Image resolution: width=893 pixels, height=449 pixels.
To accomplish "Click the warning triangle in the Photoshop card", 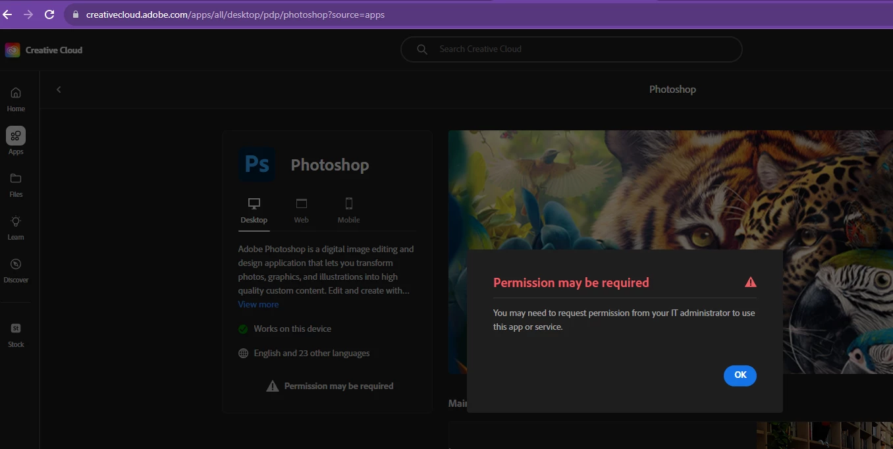I will click(x=272, y=386).
